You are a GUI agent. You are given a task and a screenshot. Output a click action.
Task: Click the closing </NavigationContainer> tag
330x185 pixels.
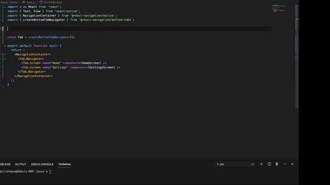(x=34, y=76)
